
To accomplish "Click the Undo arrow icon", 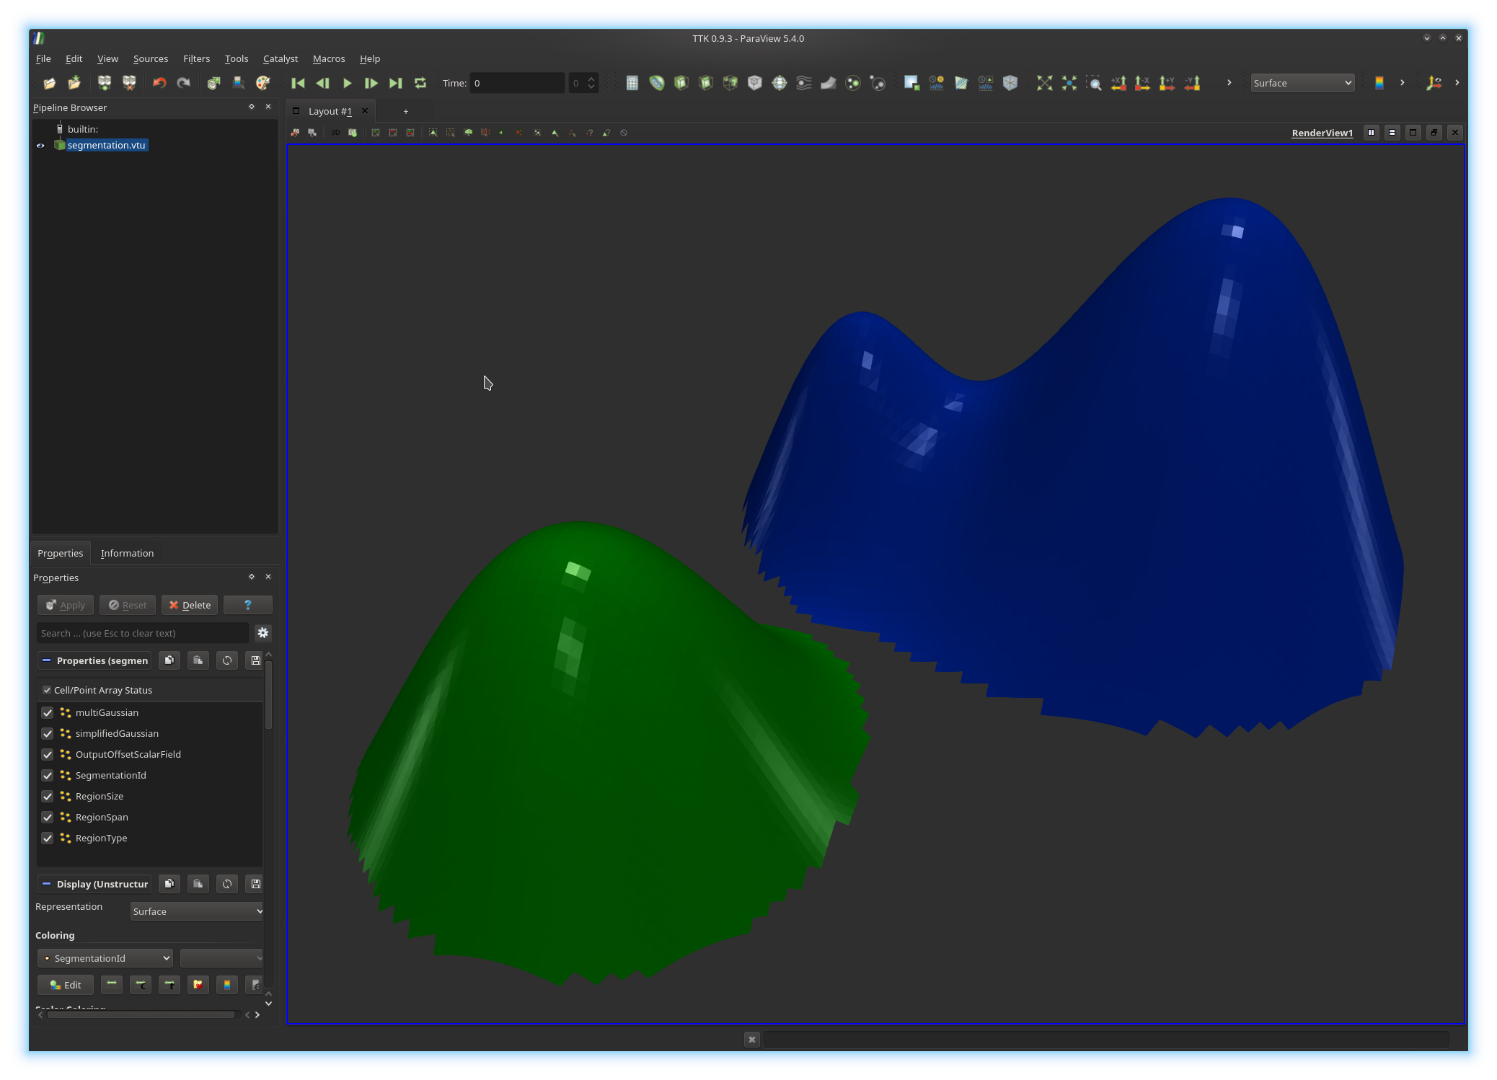I will pyautogui.click(x=159, y=83).
